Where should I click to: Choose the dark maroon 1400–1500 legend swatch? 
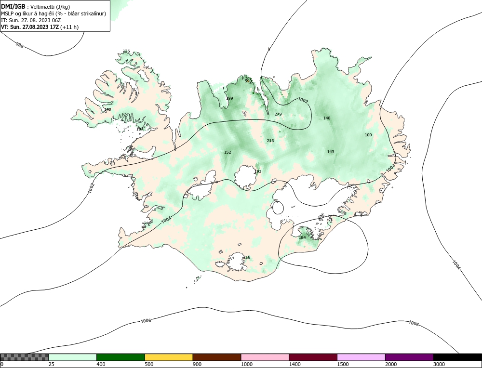click(313, 357)
